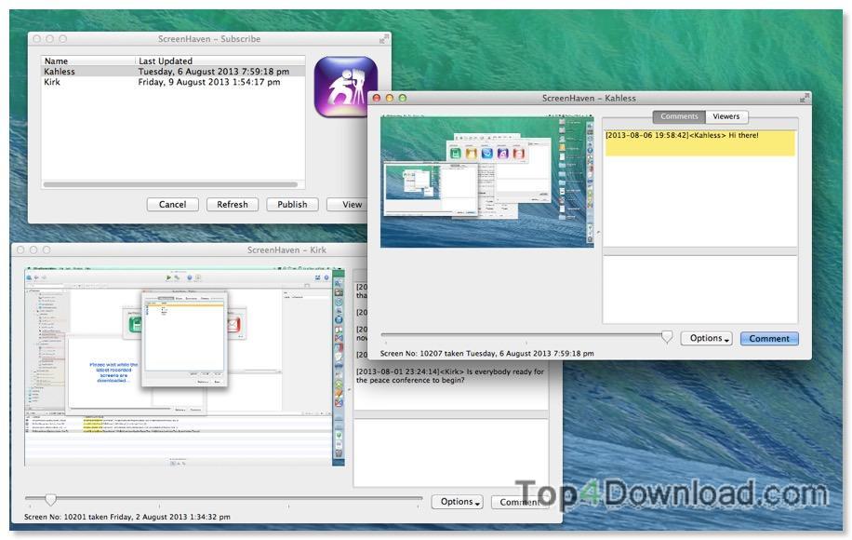852x540 pixels.
Task: Open the Options dropdown in Kirk window
Action: click(x=457, y=502)
